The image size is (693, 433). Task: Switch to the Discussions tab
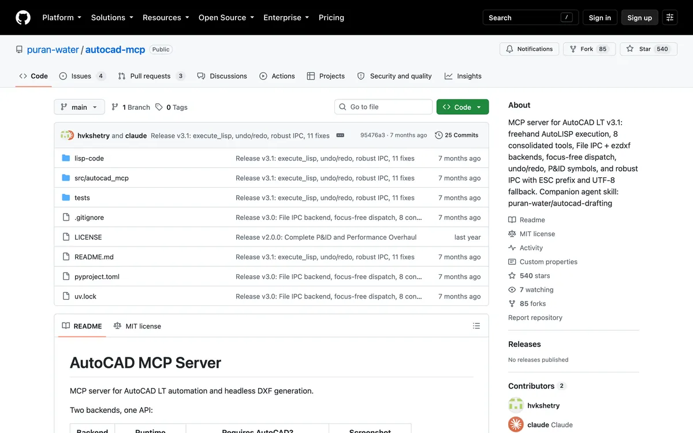click(222, 76)
